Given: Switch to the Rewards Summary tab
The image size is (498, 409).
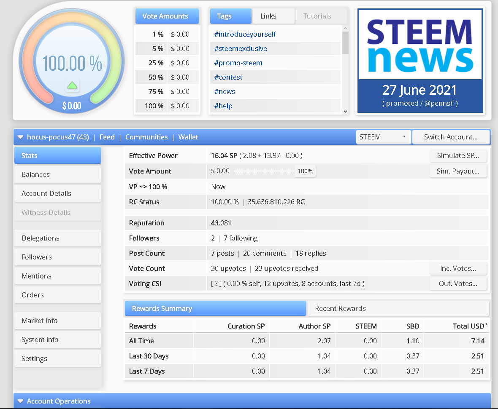Looking at the screenshot, I should pyautogui.click(x=215, y=308).
